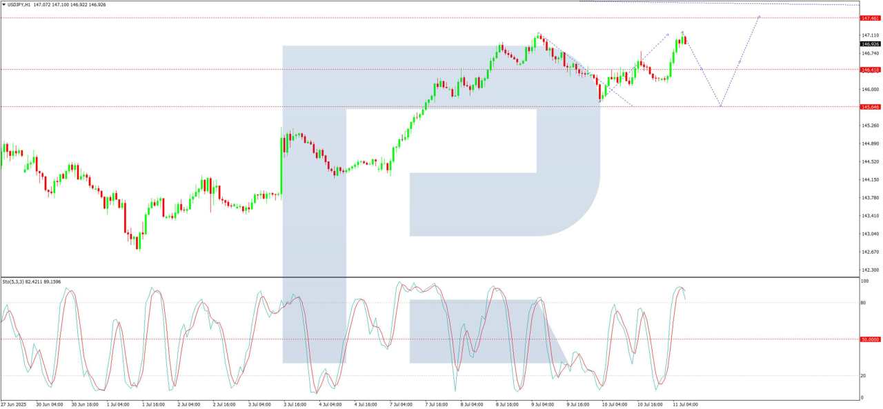Viewport: 883px width, 409px height.
Task: Click the 143.040 price axis label
Action: coord(870,234)
